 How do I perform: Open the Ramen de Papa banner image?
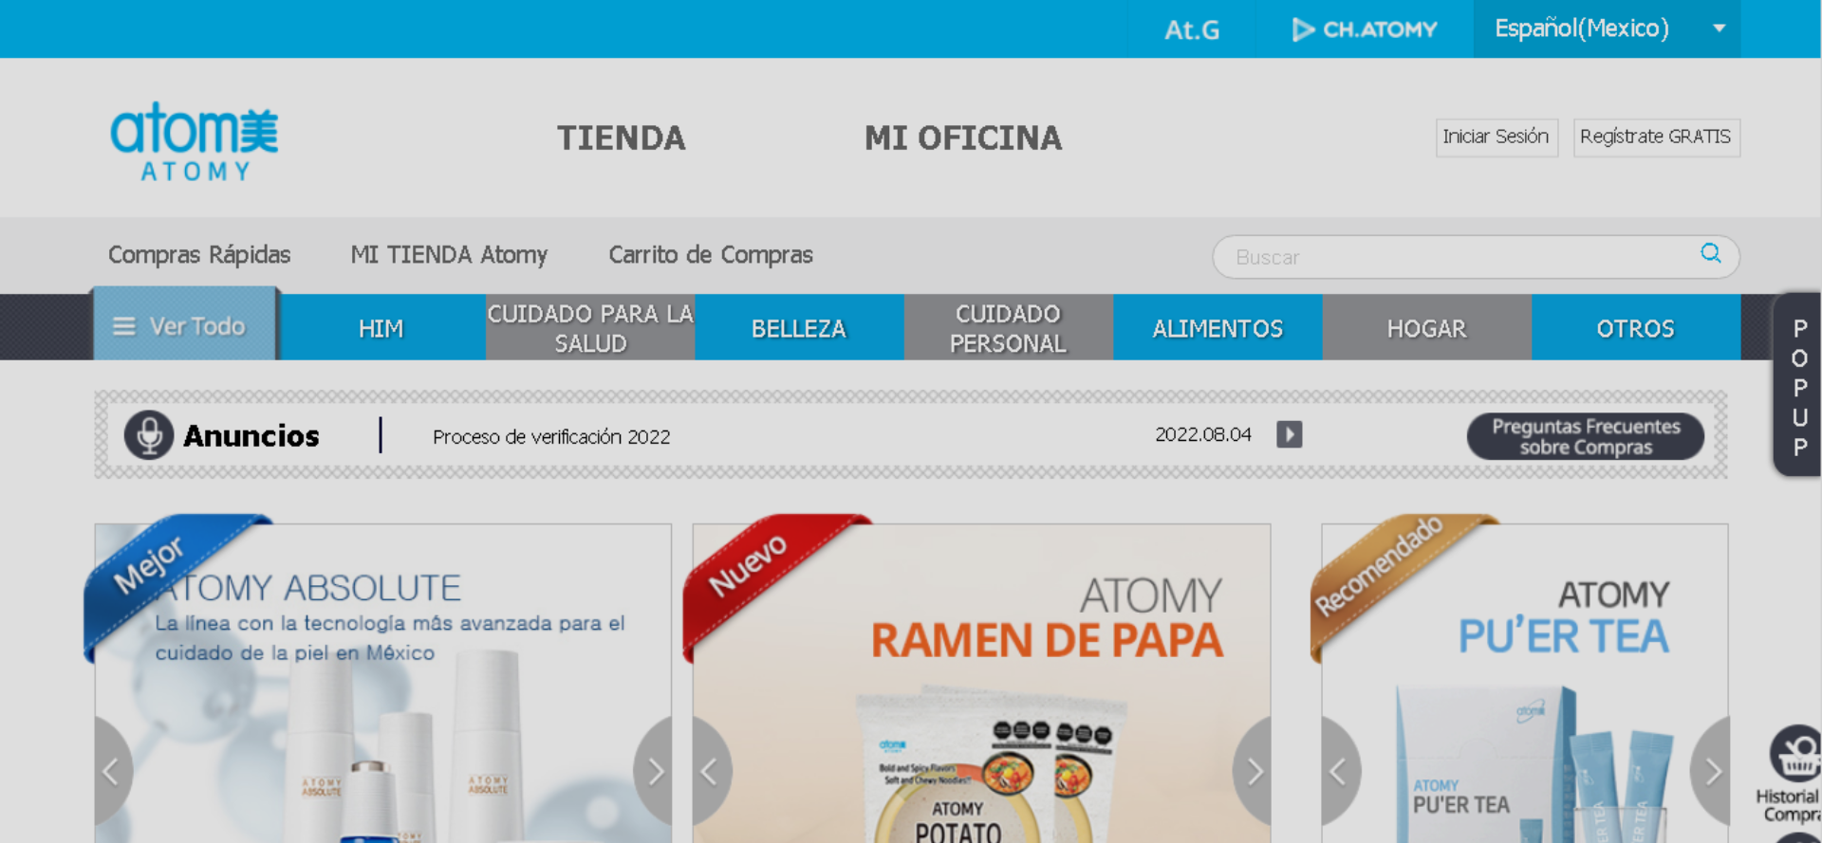point(981,683)
